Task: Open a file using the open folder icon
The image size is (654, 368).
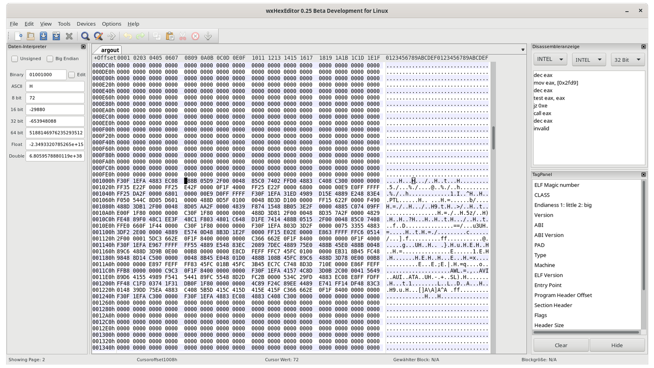Action: (x=30, y=36)
